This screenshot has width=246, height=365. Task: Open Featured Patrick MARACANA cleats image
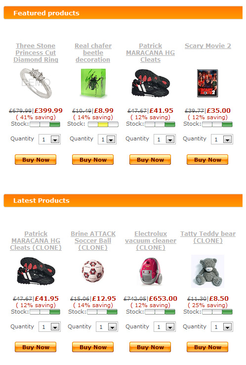(151, 83)
